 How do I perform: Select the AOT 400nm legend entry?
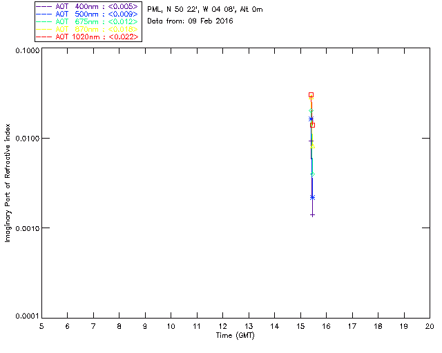click(x=88, y=6)
